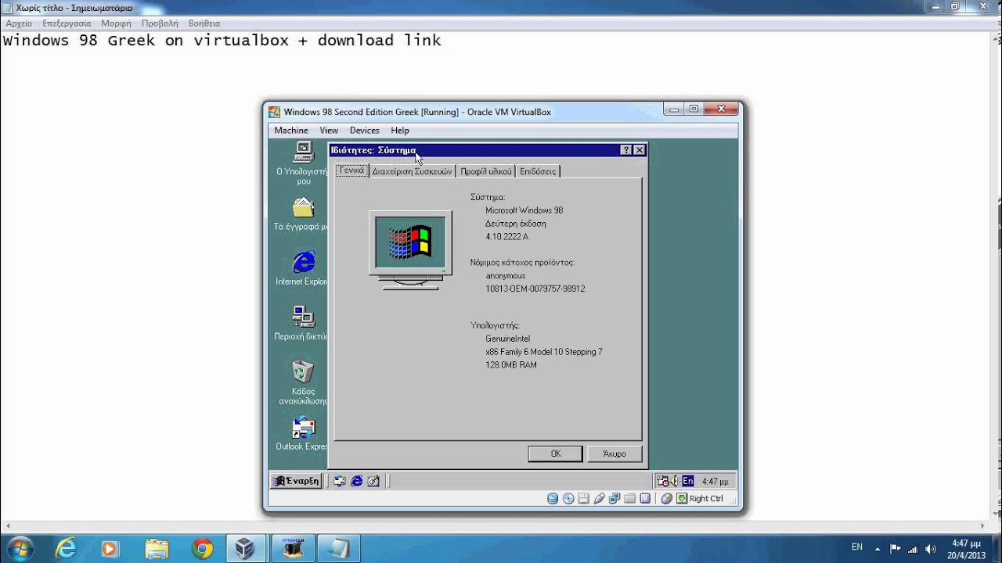Click the '128.0MB RAM' text

click(x=511, y=365)
